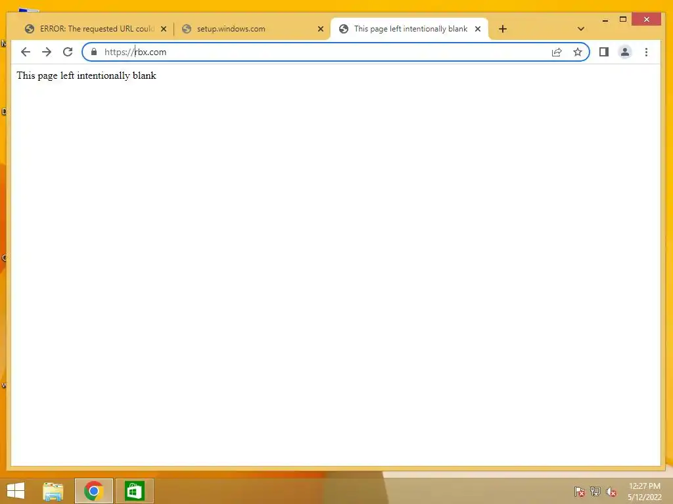673x504 pixels.
Task: Expand the tab search dropdown
Action: [581, 29]
